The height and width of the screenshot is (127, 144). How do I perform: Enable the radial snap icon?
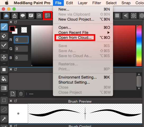[x=134, y=16]
